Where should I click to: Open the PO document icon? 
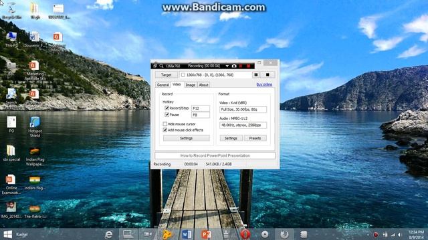click(11, 125)
